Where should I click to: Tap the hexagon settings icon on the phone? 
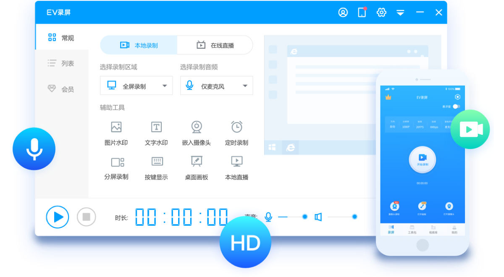[457, 97]
